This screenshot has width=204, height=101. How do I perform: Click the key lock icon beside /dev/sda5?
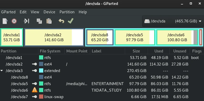tap(34, 84)
